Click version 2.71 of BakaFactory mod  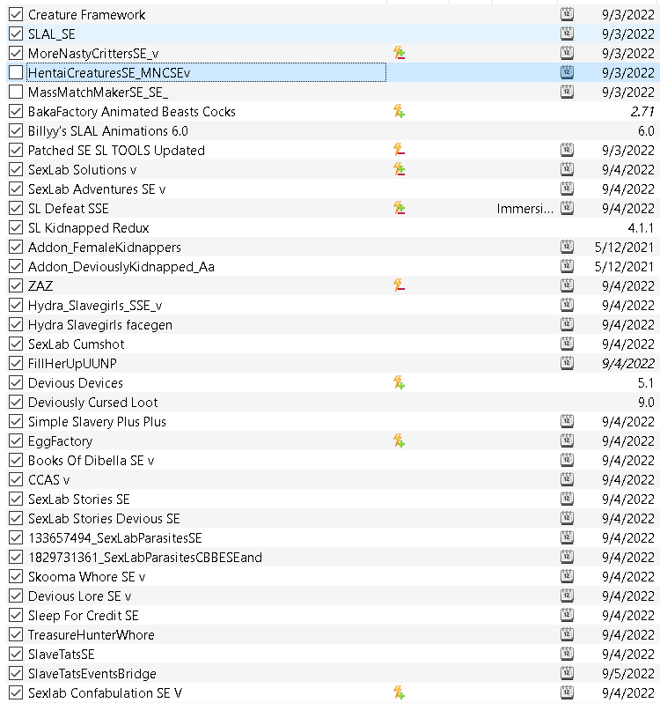(x=642, y=112)
